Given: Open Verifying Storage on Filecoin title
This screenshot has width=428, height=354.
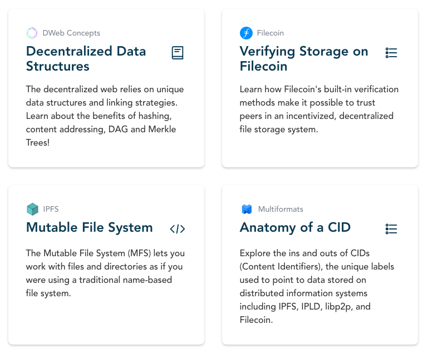Looking at the screenshot, I should pos(303,58).
